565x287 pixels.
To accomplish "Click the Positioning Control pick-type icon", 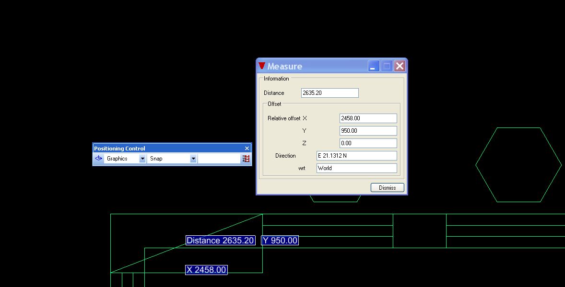I will (98, 159).
